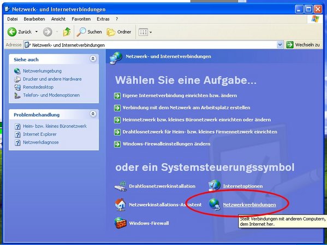
Task: Click the green Zurück back arrow icon
Action: pyautogui.click(x=12, y=32)
